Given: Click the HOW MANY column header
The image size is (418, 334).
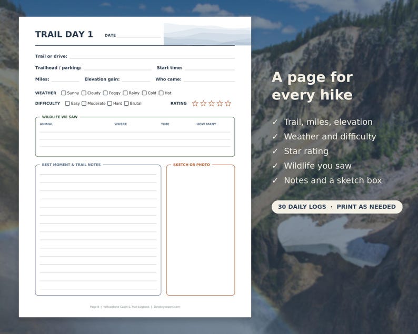Looking at the screenshot, I should click(206, 124).
